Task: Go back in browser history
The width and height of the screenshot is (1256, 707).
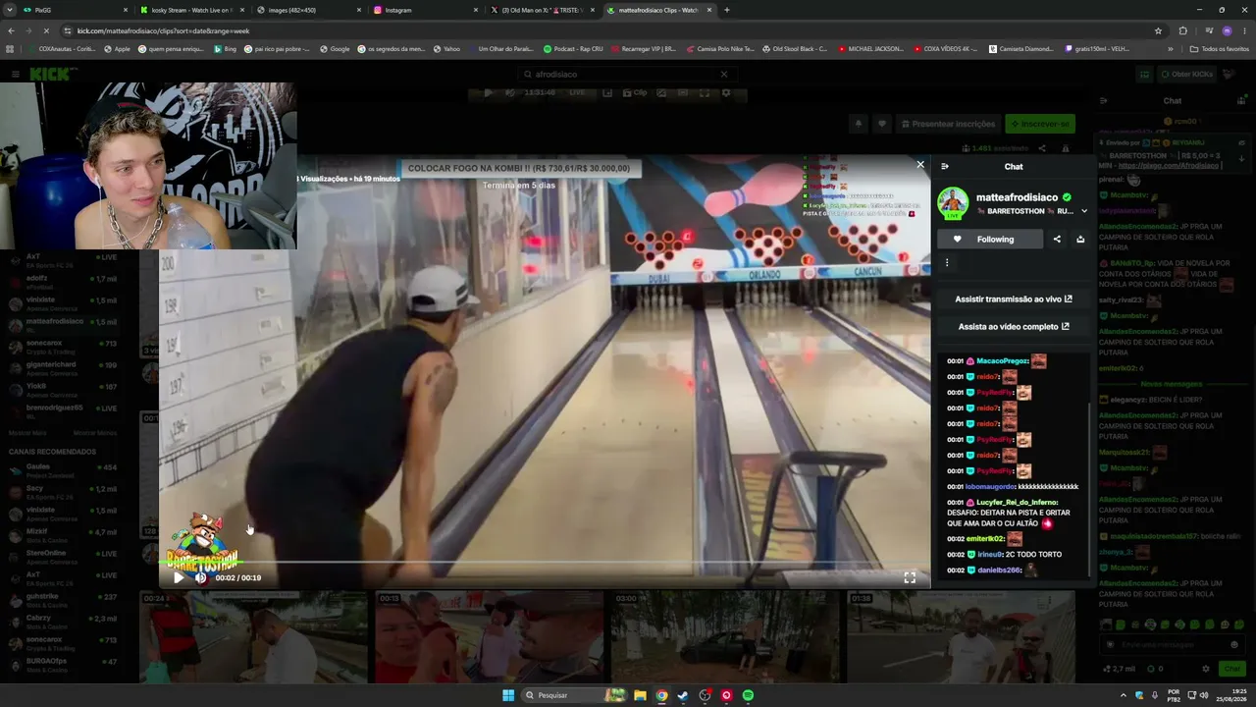Action: (11, 30)
